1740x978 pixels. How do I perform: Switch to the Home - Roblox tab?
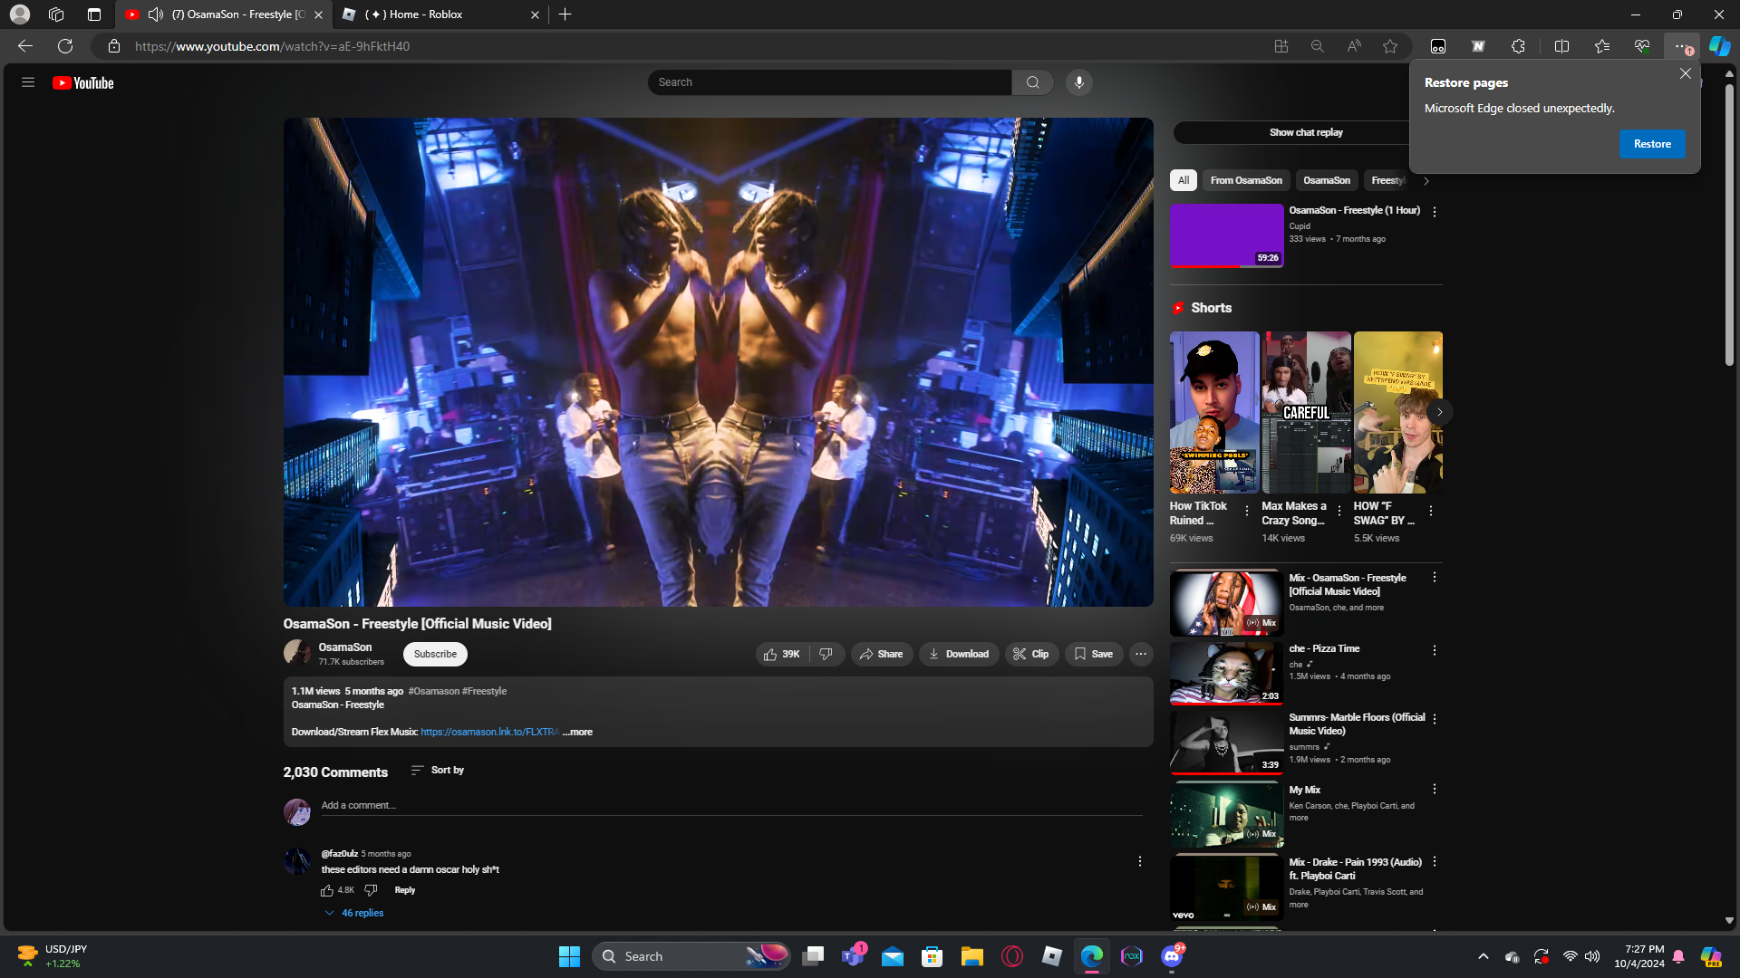coord(440,14)
